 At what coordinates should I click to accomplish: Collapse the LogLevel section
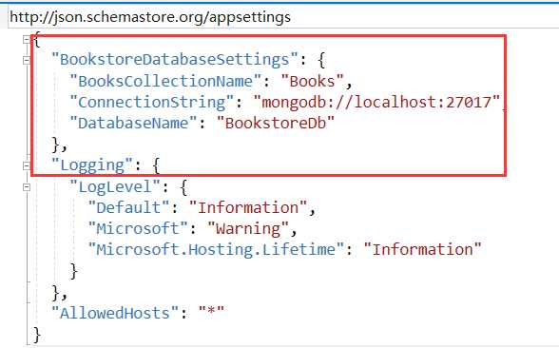(x=27, y=186)
